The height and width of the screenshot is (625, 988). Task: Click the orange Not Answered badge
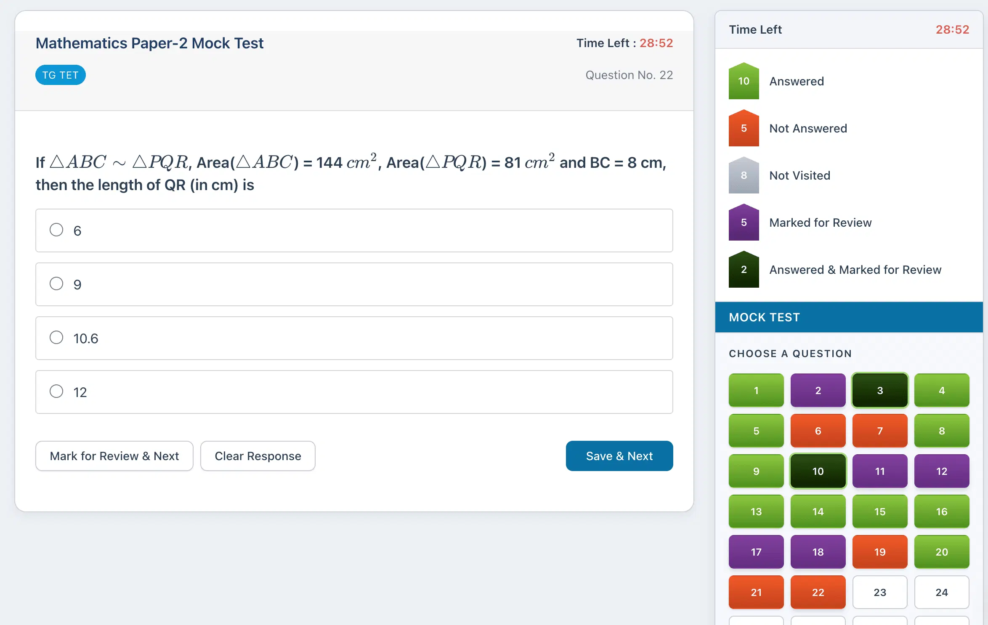pyautogui.click(x=744, y=128)
